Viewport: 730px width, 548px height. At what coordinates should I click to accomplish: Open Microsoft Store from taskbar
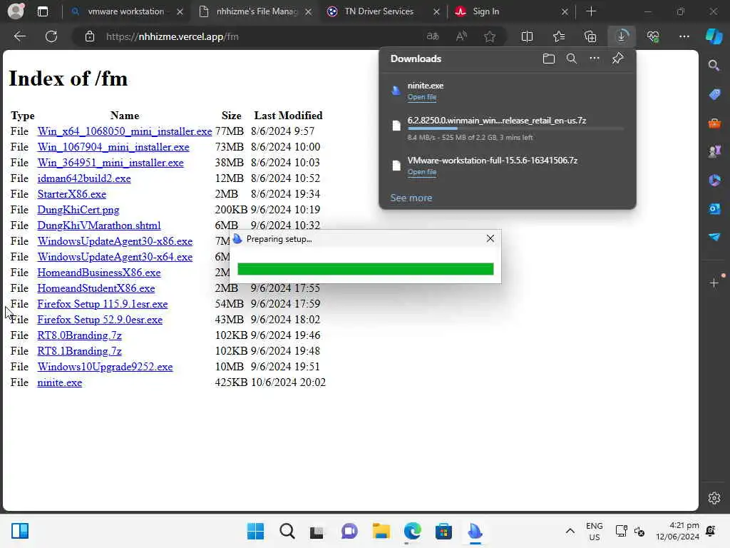443,531
